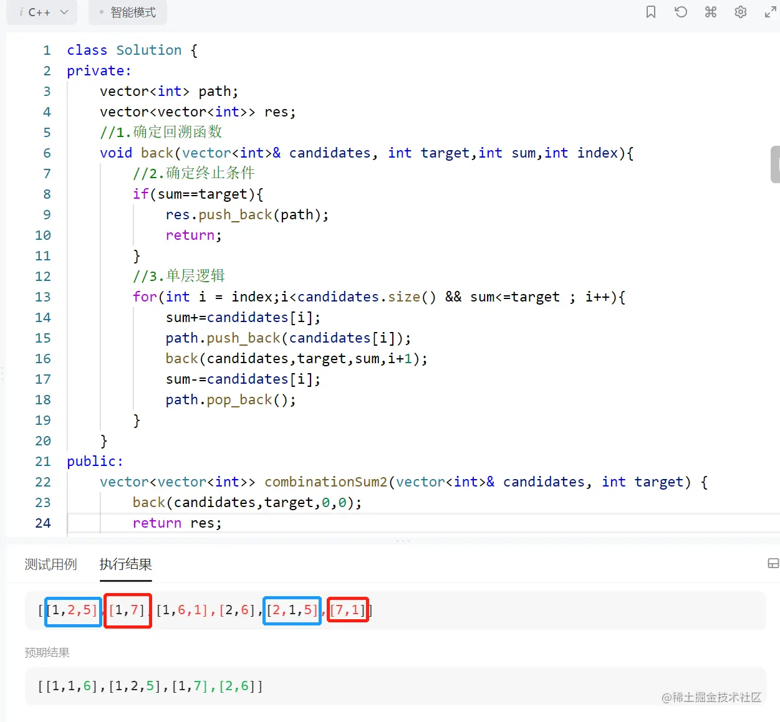Click 'vector<vector<int>> res;' declaration
The image size is (780, 722).
tap(198, 112)
